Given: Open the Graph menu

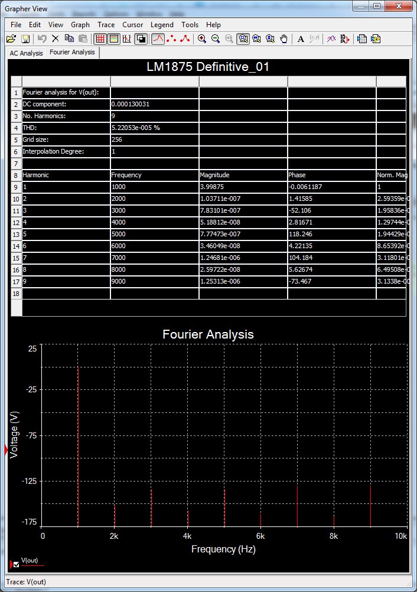Looking at the screenshot, I should [x=80, y=25].
